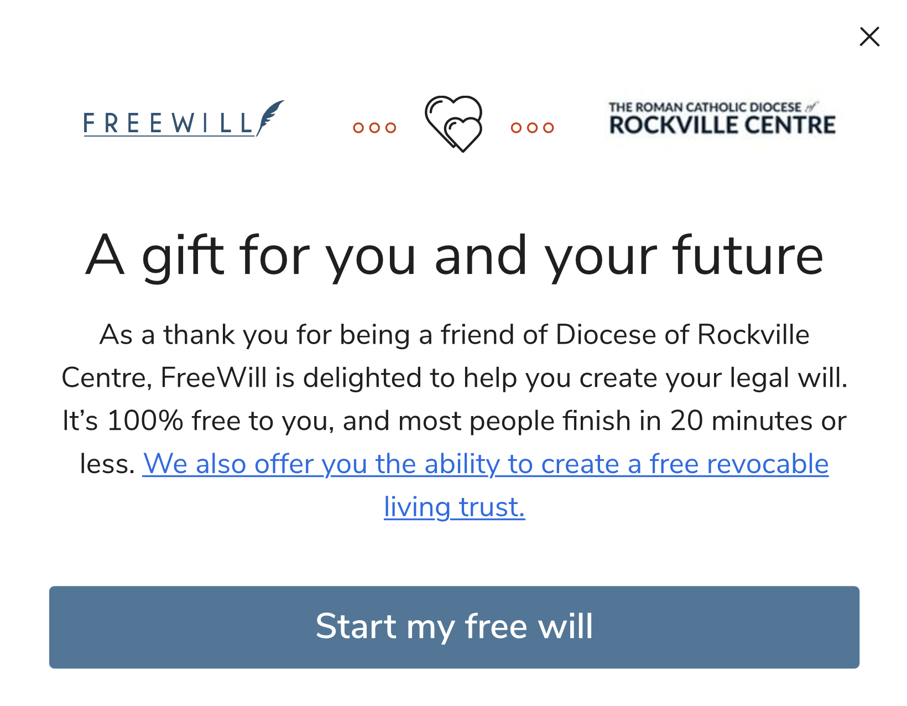
Task: Click the last red dot beside the diocese logo
Action: pos(549,128)
